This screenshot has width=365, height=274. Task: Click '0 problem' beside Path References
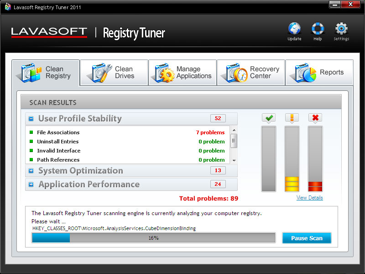click(212, 159)
